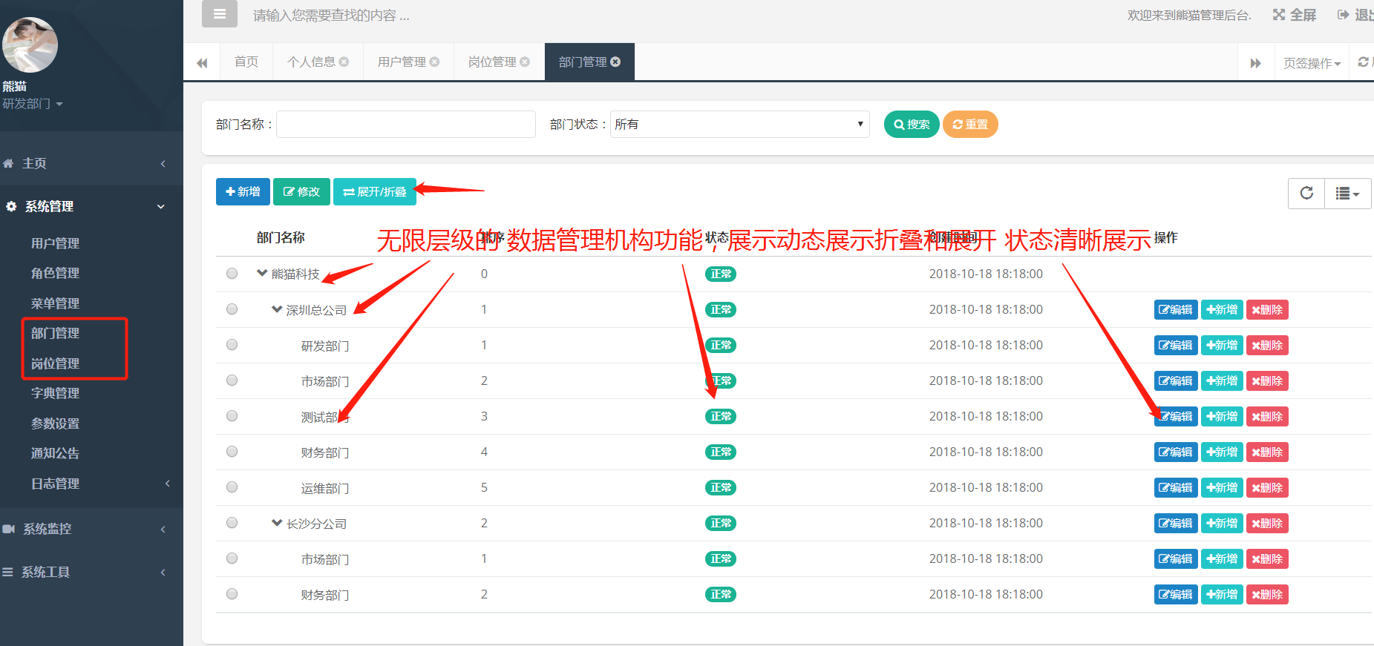This screenshot has height=646, width=1374.
Task: Collapse the 系统管理 sidebar menu
Action: coord(91,206)
